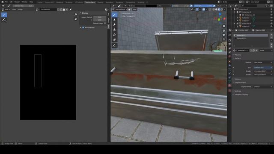The height and width of the screenshot is (154, 274).
Task: Select the Annotate tool in viewport toolbar
Action: point(114,46)
